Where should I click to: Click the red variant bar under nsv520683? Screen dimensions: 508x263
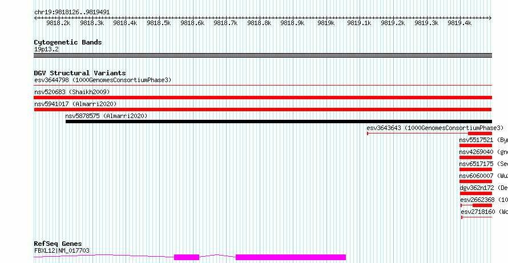(263, 98)
